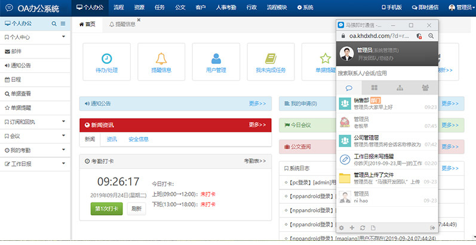Click the refresh icon in chat footer
The width and height of the screenshot is (476, 245).
coord(362,228)
